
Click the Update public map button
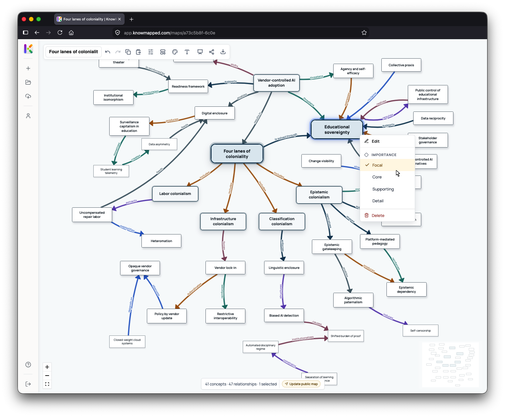point(301,384)
